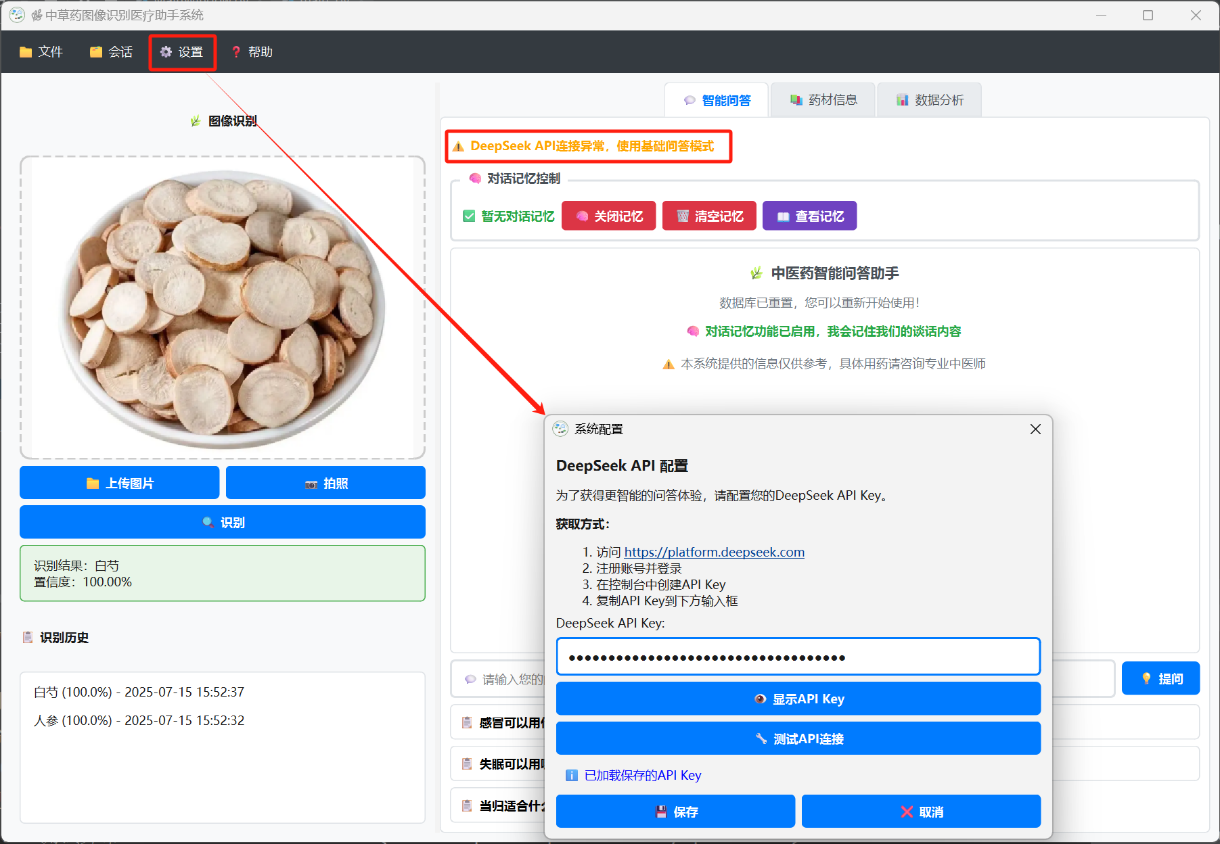Click the warning triangle icon near DeepSeek API
1220x844 pixels.
[x=458, y=147]
